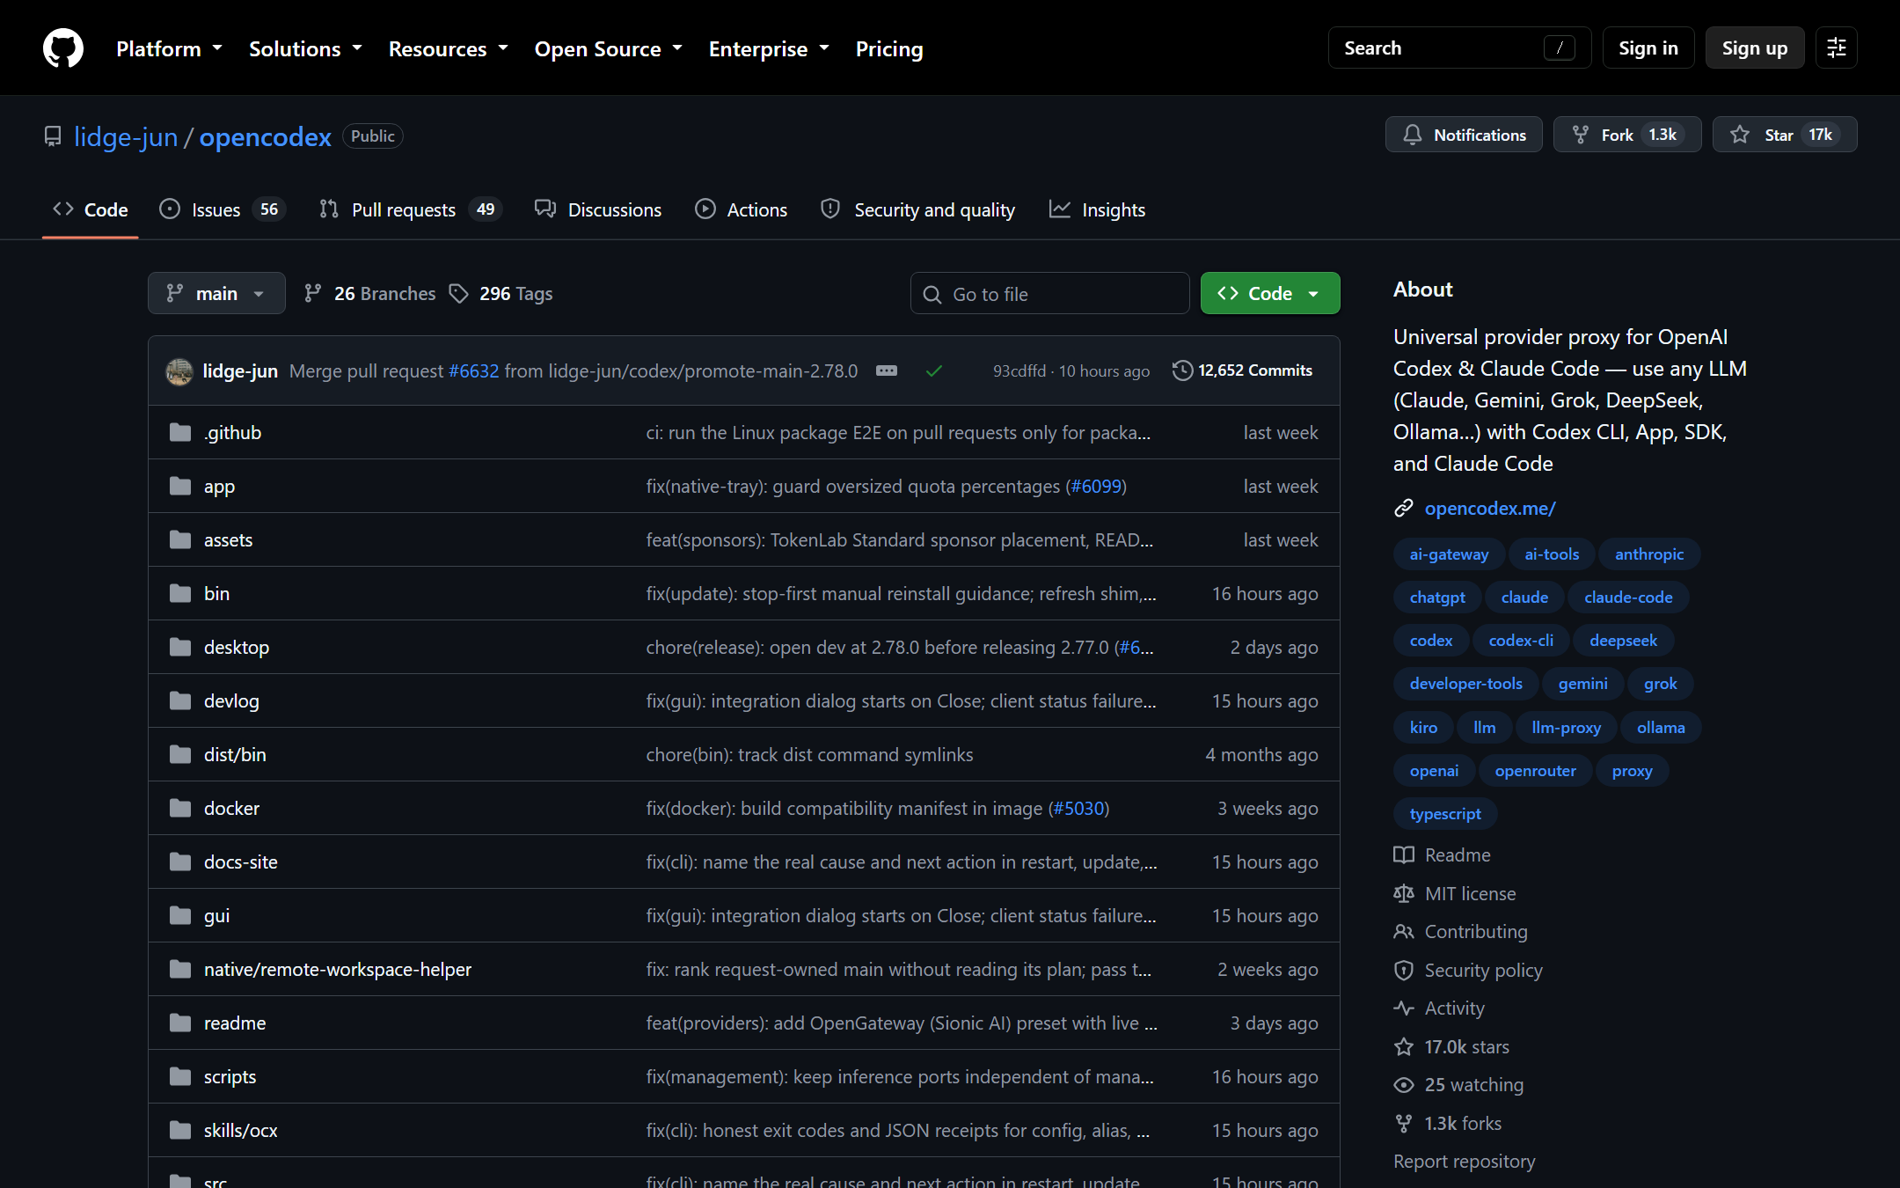Viewport: 1900px width, 1188px height.
Task: Click the GitHub logo icon
Action: point(63,48)
